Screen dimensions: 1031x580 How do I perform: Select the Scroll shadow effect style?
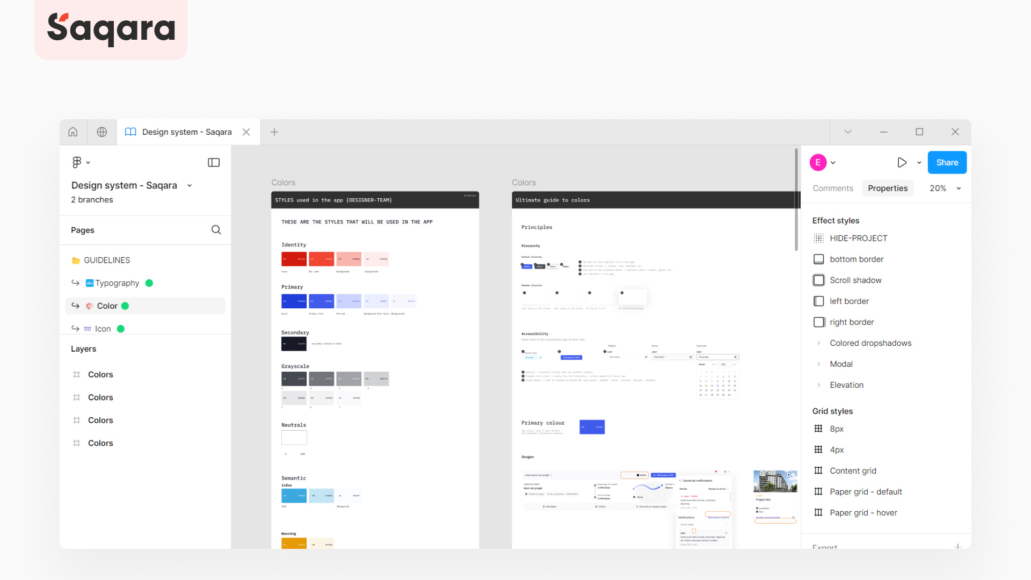[855, 280]
